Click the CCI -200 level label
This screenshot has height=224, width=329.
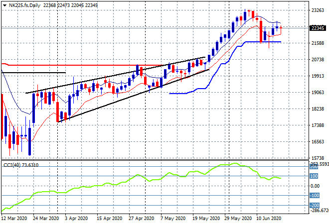(315, 206)
